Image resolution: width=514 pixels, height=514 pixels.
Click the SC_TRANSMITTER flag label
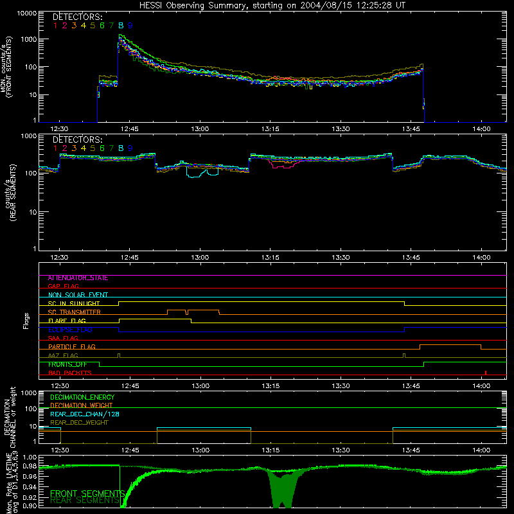[75, 312]
